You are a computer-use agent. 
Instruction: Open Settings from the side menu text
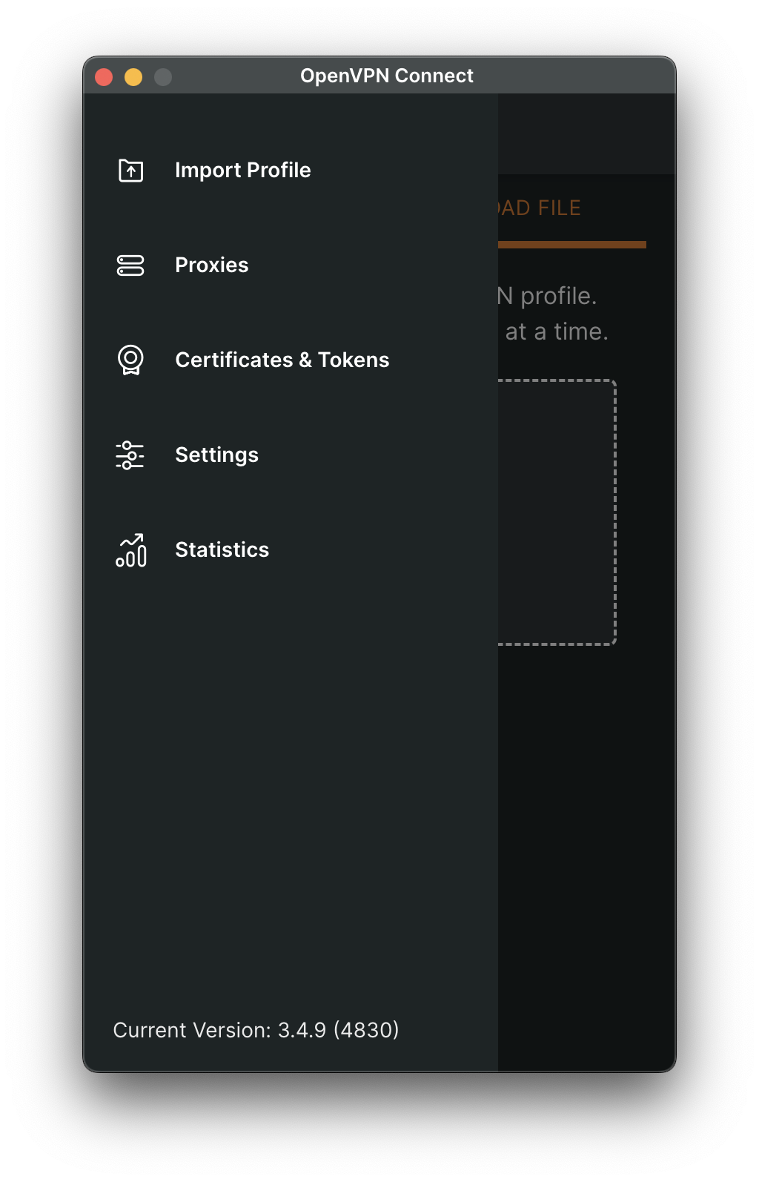coord(216,455)
